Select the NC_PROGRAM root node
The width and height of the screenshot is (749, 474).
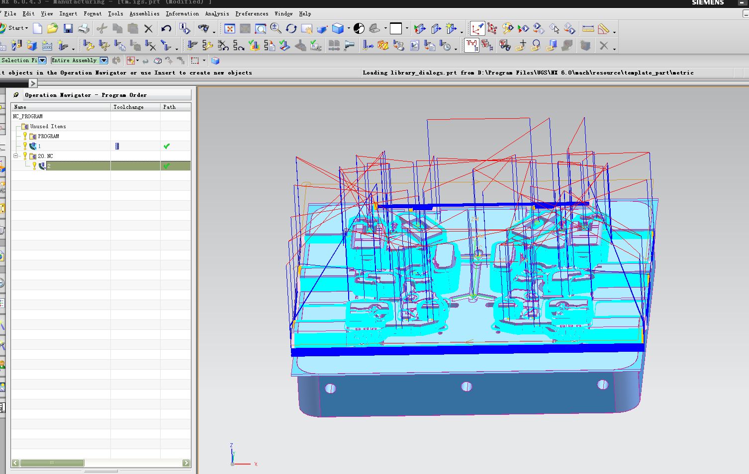(x=27, y=116)
